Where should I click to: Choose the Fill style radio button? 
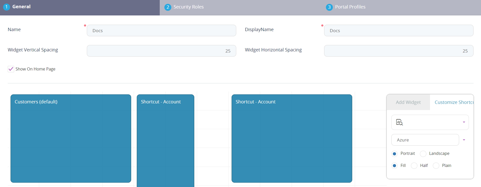394,166
